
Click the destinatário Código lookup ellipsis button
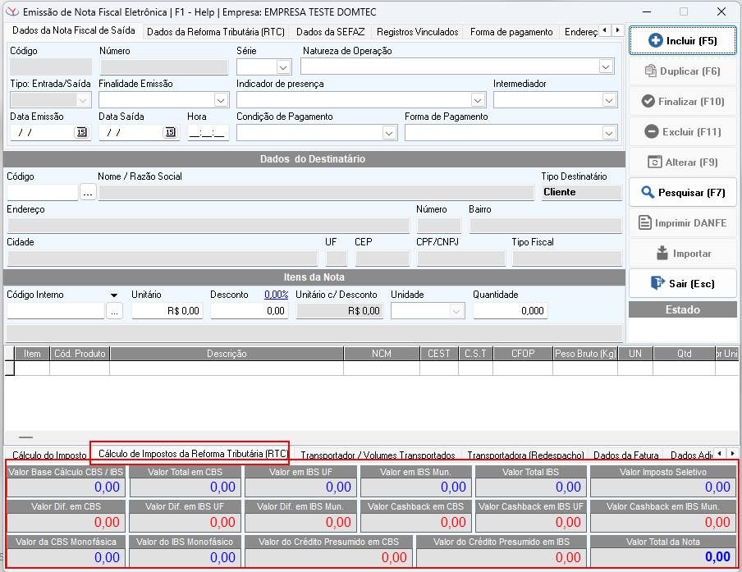point(88,193)
